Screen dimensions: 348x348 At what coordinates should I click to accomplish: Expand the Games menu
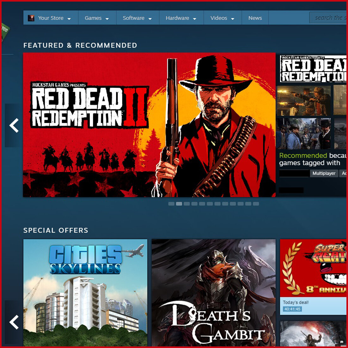(x=97, y=18)
